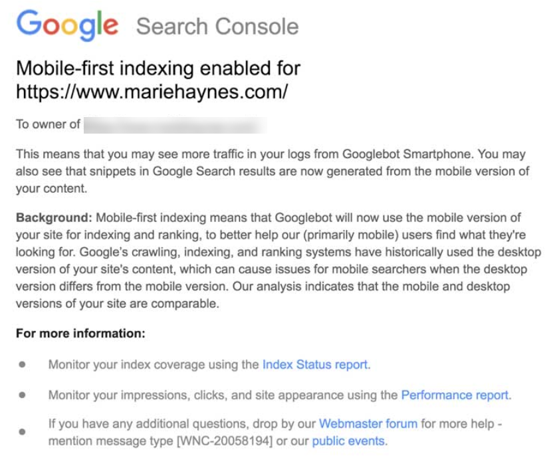Click the bold 'Background:' label
This screenshot has height=464, width=555.
coord(55,218)
